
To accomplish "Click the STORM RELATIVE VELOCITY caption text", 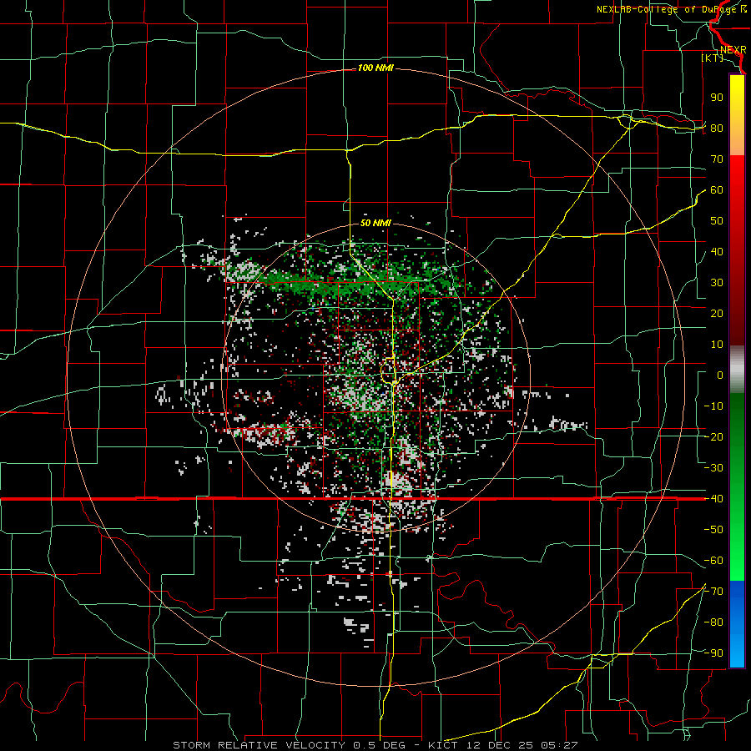I will point(261,745).
